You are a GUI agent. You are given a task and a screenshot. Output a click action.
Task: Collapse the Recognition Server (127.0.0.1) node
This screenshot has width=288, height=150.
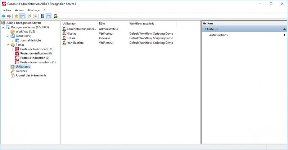pos(3,27)
